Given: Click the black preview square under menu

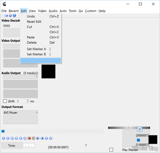Looking at the screenshot, I should [48, 72].
